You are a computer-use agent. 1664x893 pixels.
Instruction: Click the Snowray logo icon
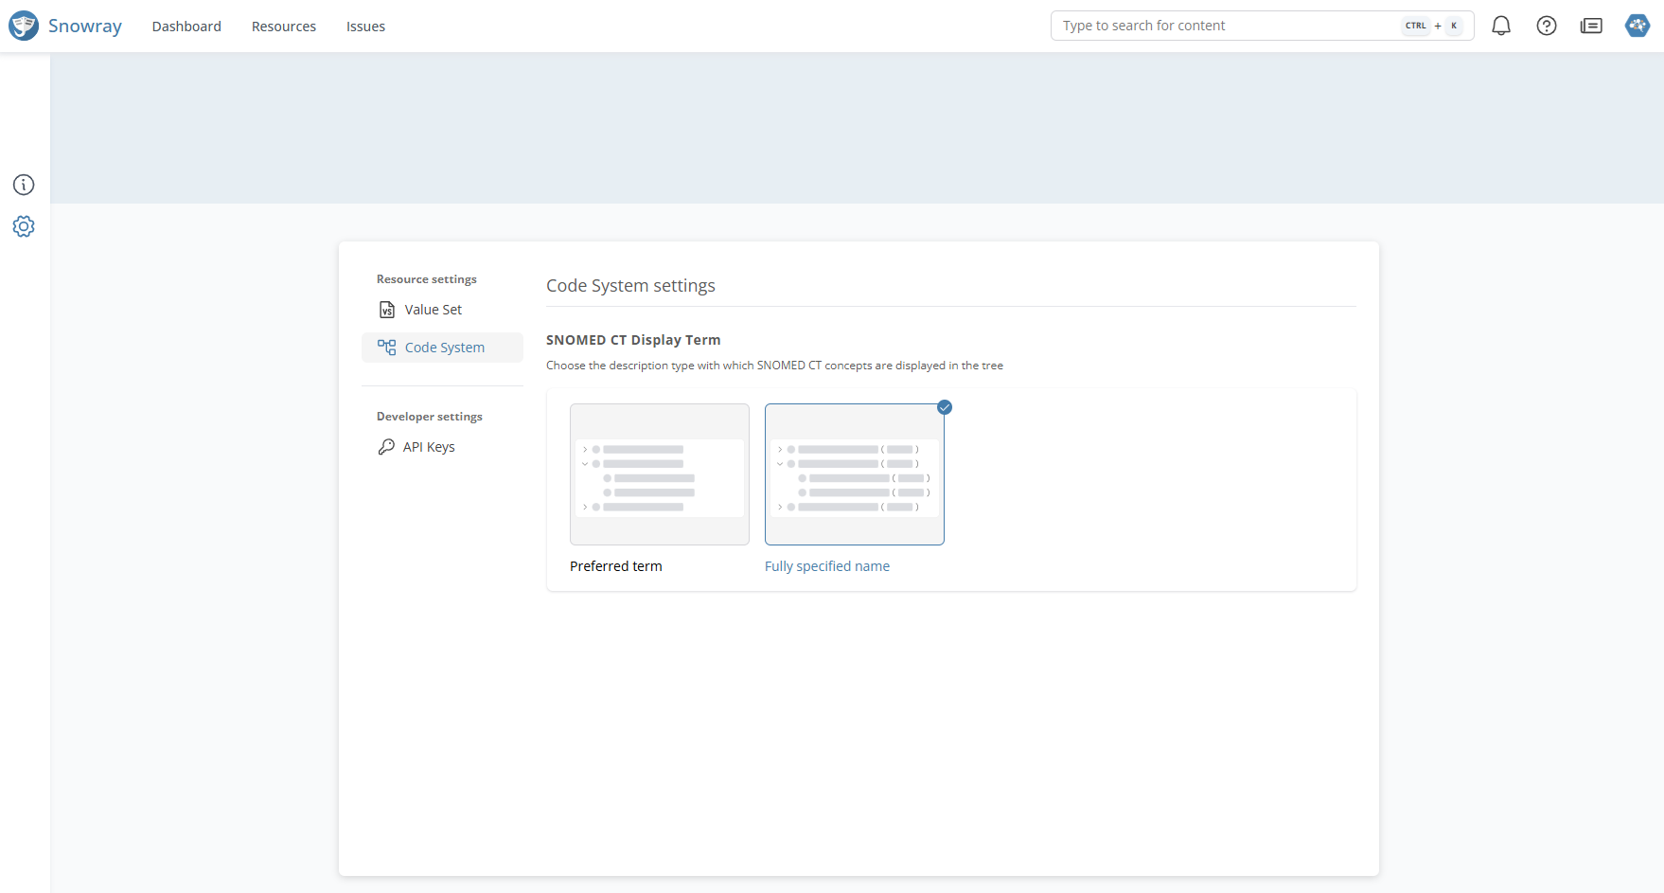[x=24, y=26]
